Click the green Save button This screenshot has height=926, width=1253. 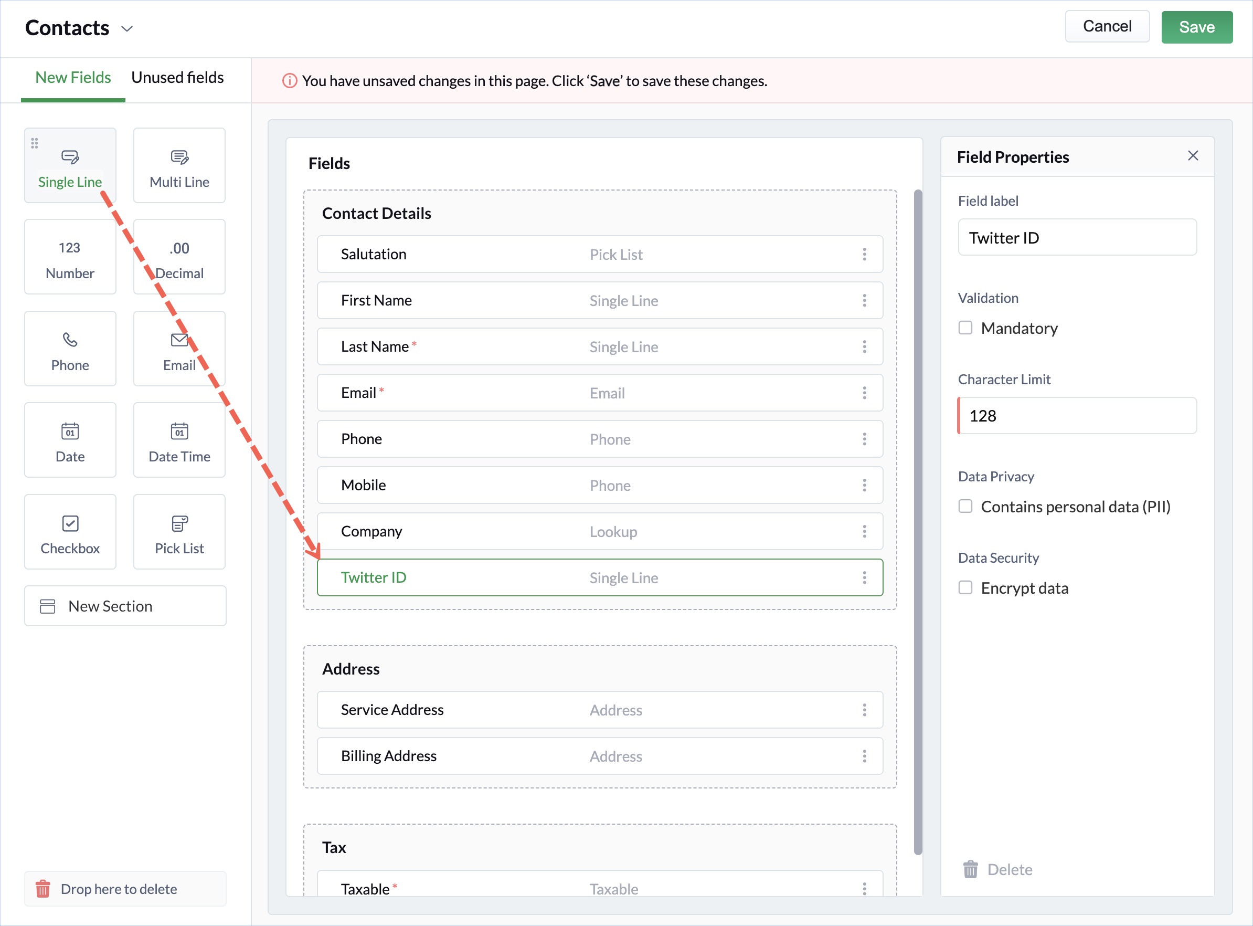(x=1196, y=27)
